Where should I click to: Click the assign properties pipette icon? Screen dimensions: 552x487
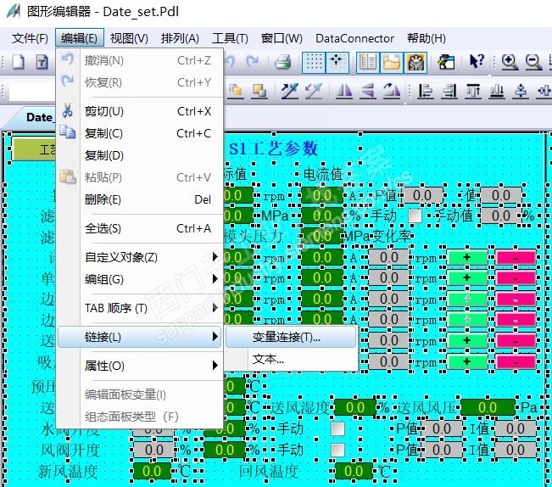pos(314,91)
